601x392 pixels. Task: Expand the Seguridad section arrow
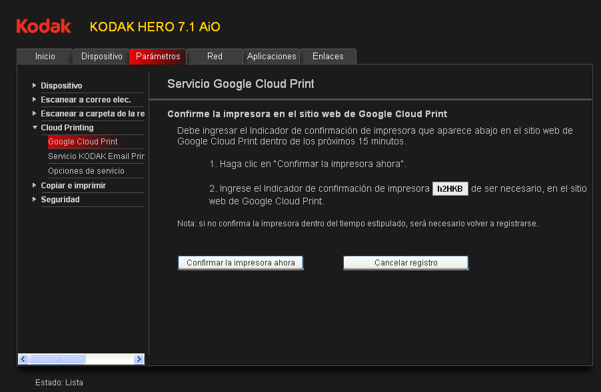tap(35, 199)
